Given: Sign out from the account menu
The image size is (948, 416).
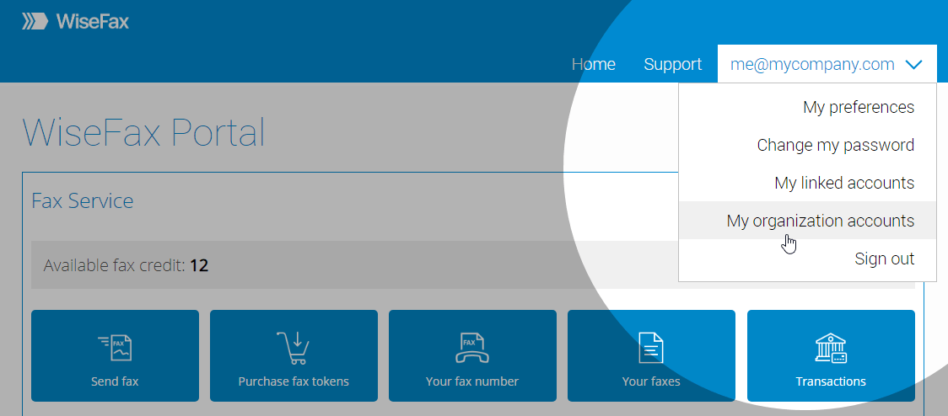Looking at the screenshot, I should tap(807, 259).
